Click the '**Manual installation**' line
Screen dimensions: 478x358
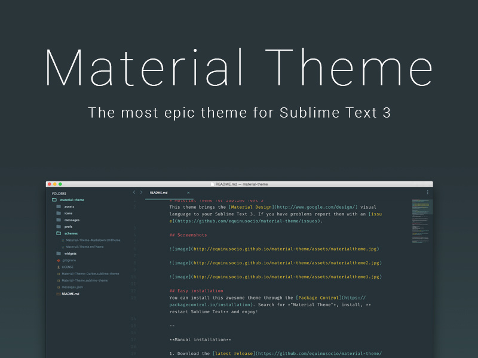point(200,340)
